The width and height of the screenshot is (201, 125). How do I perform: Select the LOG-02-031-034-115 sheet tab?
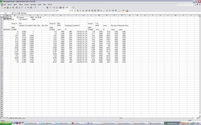[x=17, y=118]
